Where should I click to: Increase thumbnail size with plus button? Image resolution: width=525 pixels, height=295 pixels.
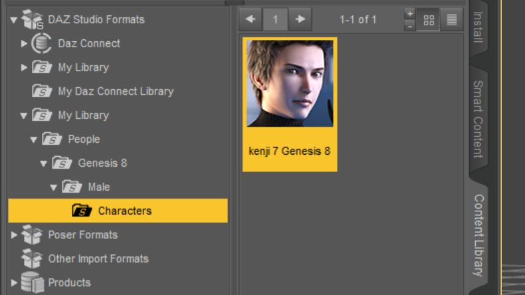click(x=410, y=14)
